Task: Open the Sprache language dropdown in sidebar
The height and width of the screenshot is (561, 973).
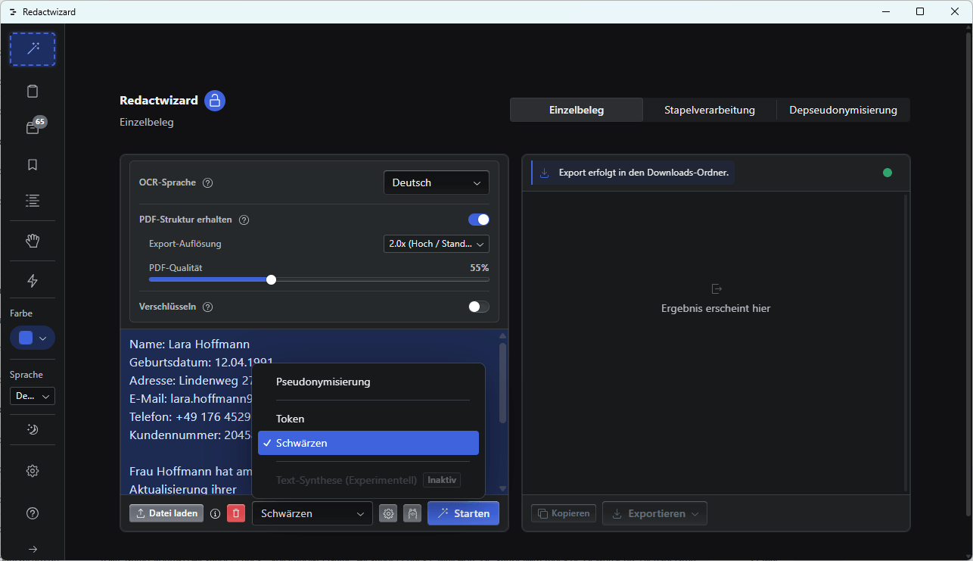Action: (33, 396)
